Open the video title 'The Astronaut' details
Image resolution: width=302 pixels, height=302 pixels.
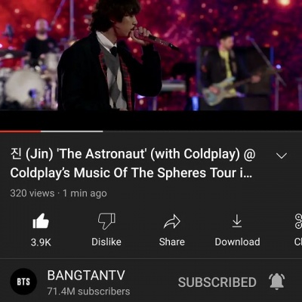pyautogui.click(x=133, y=163)
